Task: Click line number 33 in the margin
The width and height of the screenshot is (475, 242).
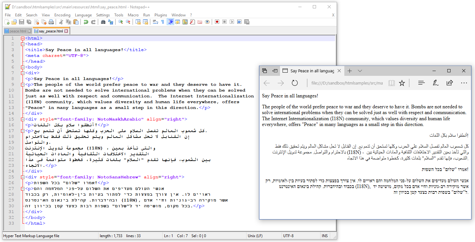Action: coord(12,223)
